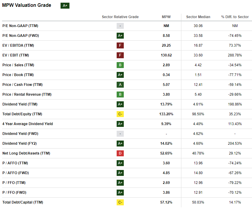
Task: Sort by the MPW column header
Action: click(166, 17)
